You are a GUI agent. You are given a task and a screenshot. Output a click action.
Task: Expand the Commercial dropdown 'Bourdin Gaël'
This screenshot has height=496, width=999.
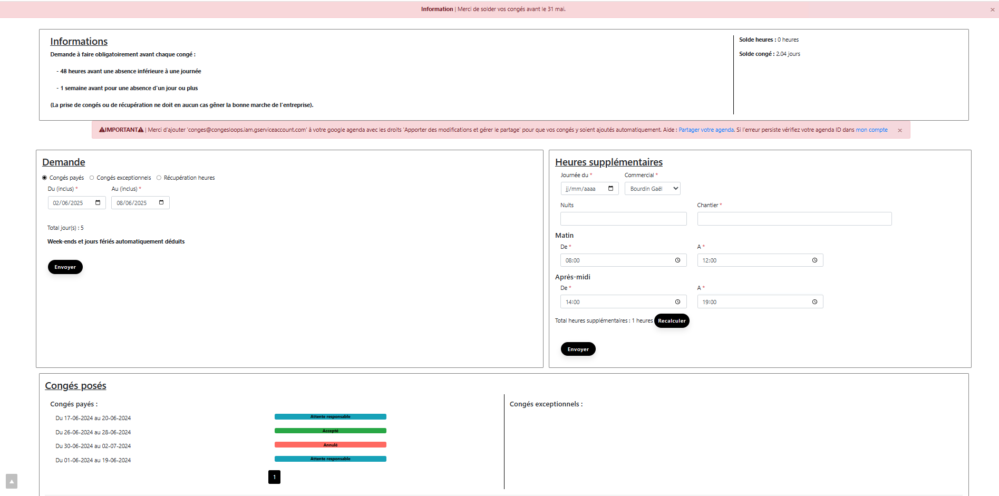coord(652,189)
